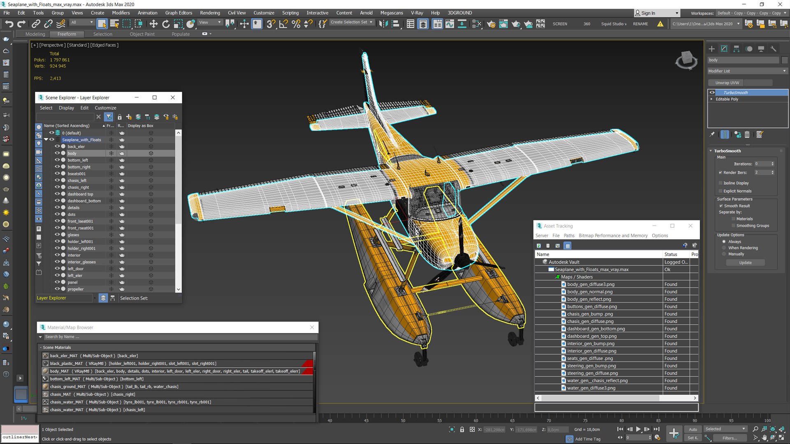Toggle the Percent Snap icon

(296, 24)
